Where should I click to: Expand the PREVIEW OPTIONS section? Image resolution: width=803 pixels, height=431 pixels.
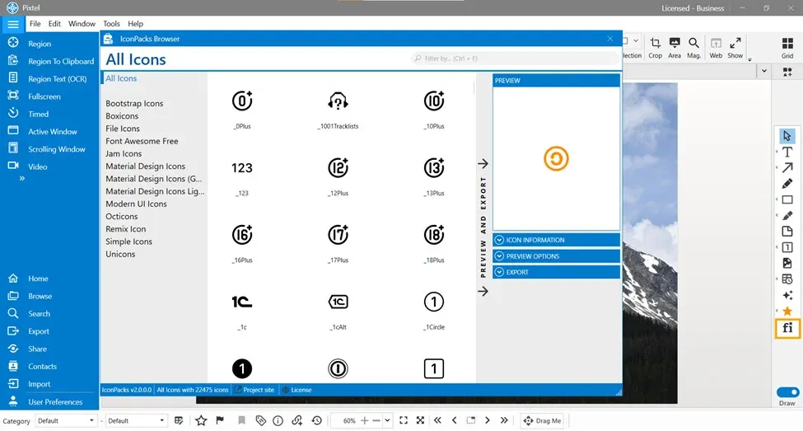556,256
